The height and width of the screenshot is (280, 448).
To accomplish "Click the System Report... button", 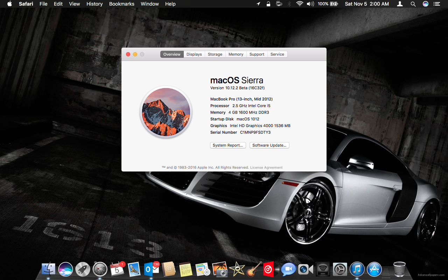I will [228, 145].
